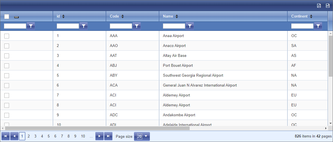Open filter menu for Continent column
333x142 pixels.
318,26
